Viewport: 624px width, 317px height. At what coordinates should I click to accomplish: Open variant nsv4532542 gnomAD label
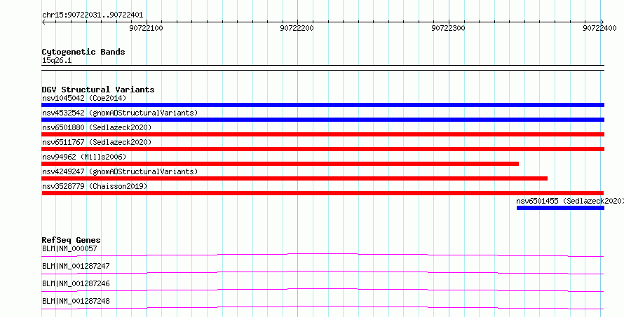[120, 113]
